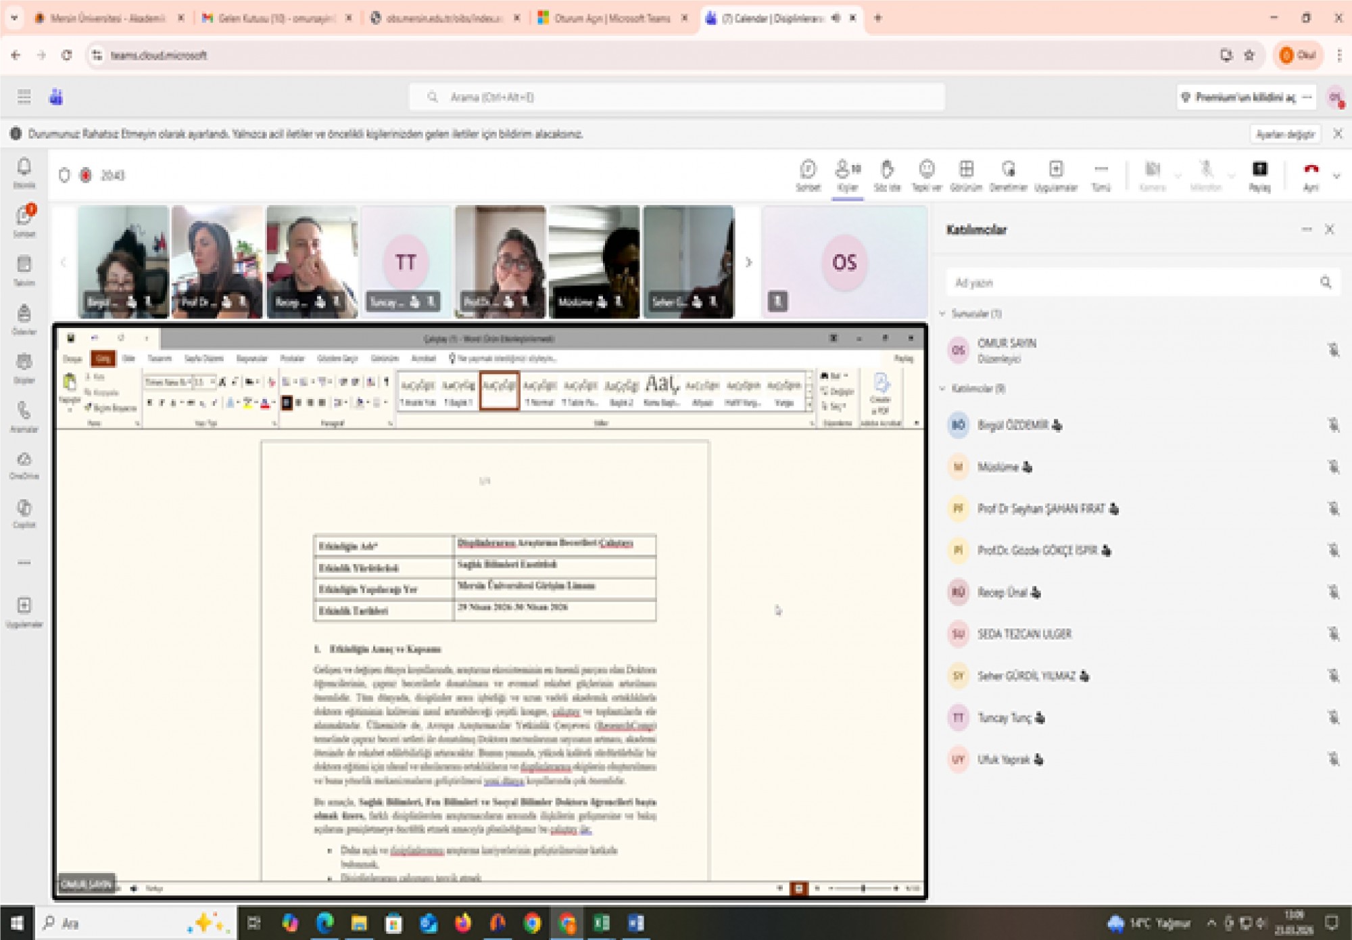
Task: Open the Tepki ver reactions menu
Action: [926, 174]
